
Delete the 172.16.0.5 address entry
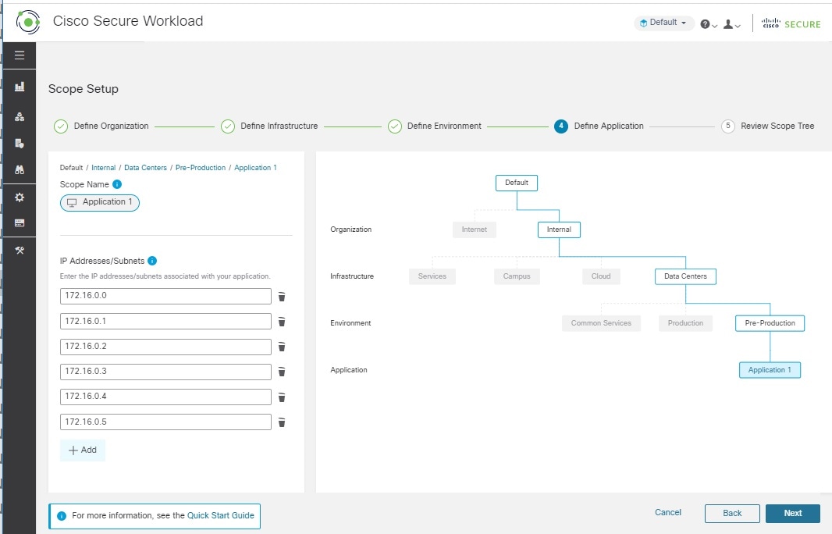coord(282,422)
